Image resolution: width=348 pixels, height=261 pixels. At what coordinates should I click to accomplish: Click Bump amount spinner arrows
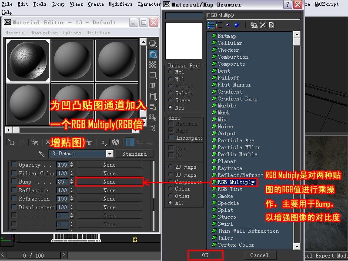tap(71, 181)
